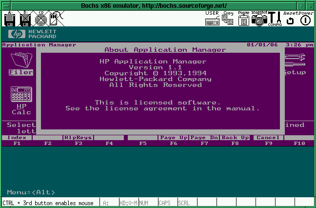This screenshot has height=208, width=316.
Task: Open the HP Calc calculator icon
Action: [x=21, y=100]
